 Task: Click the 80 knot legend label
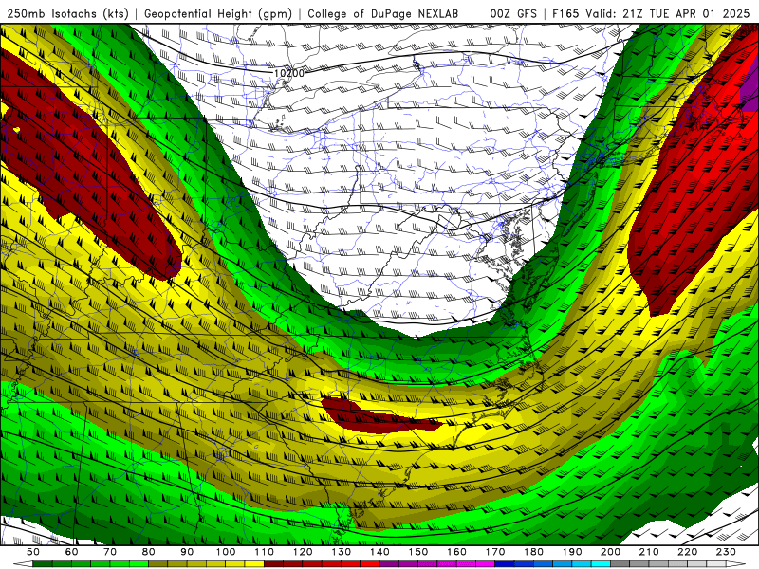148,552
